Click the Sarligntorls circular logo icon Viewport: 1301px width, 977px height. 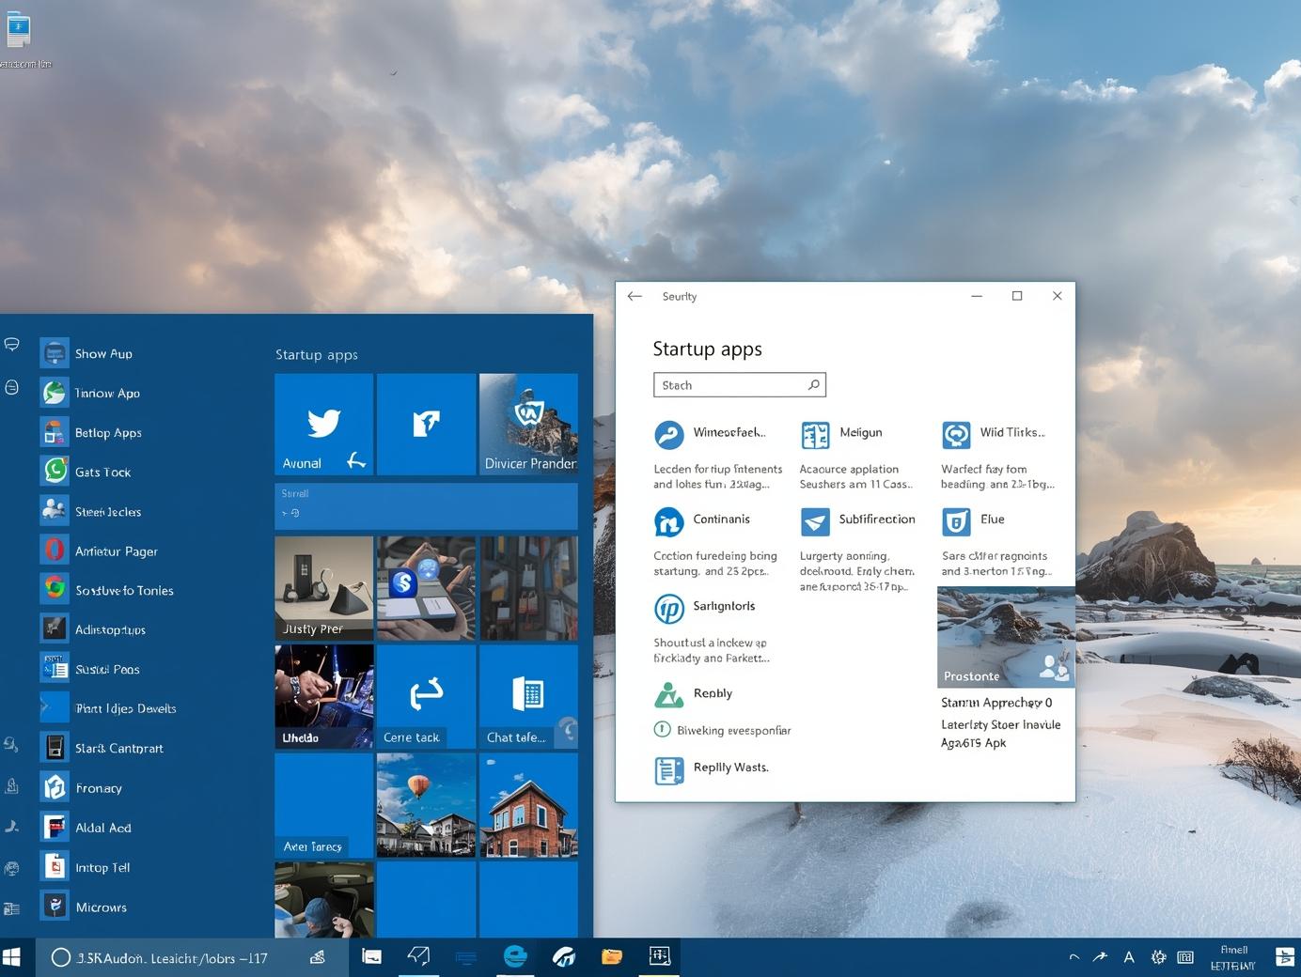pyautogui.click(x=668, y=609)
